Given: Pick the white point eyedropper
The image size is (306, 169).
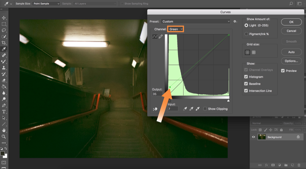Looking at the screenshot, I should click(198, 109).
